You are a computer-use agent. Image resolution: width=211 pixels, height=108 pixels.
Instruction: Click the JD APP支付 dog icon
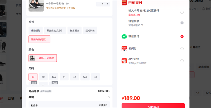click(x=124, y=61)
